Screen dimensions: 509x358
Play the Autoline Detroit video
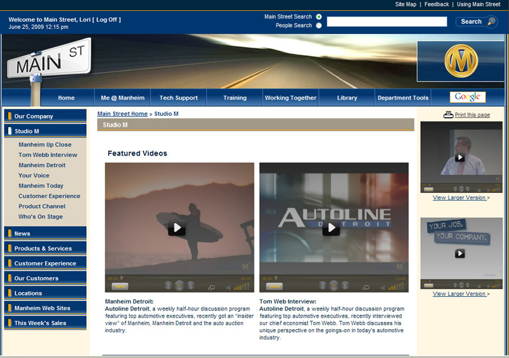[331, 228]
